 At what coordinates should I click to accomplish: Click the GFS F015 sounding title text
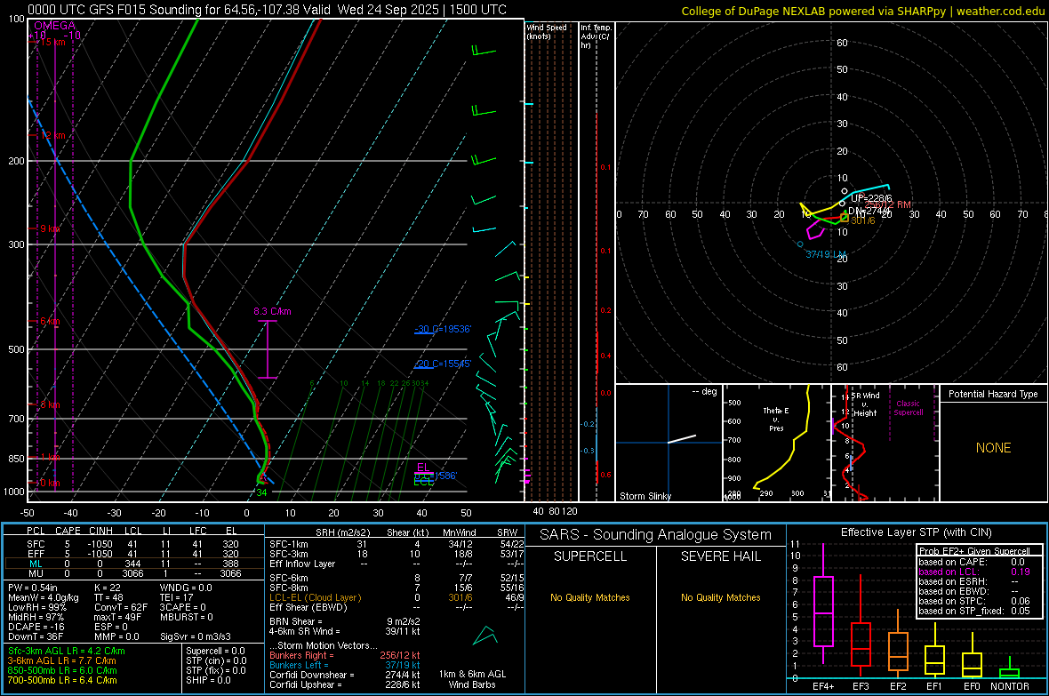267,10
